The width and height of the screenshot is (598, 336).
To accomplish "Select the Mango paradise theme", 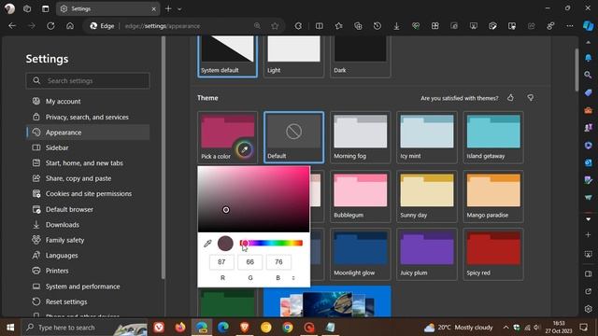I will tap(493, 196).
